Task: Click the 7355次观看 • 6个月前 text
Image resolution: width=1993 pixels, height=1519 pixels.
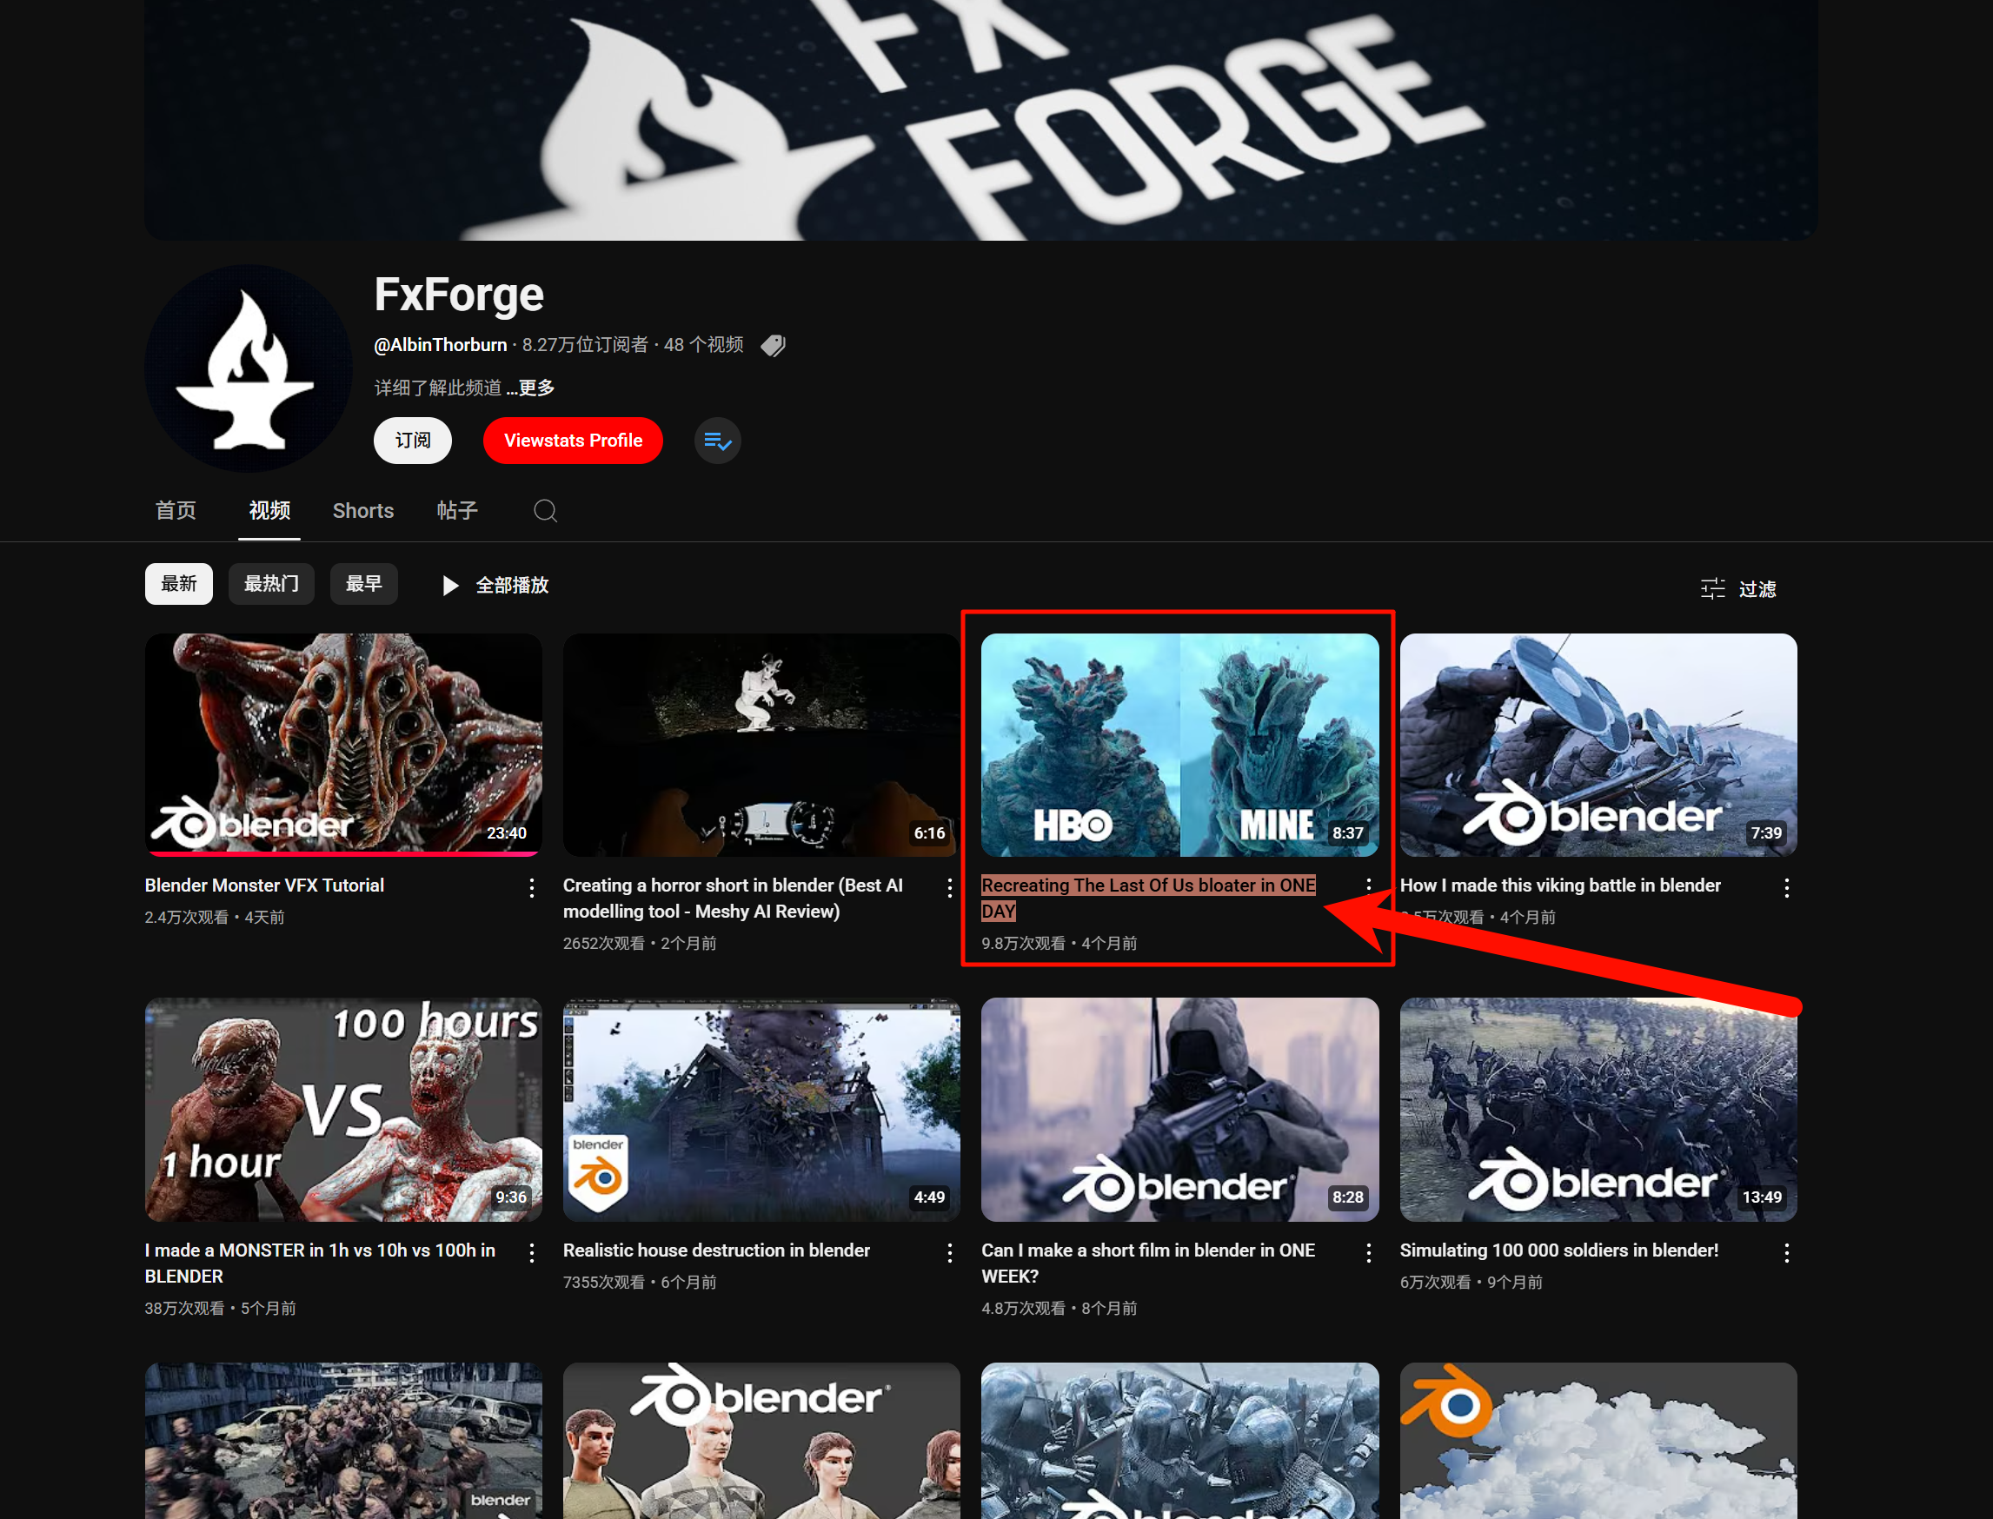Action: pyautogui.click(x=640, y=1282)
